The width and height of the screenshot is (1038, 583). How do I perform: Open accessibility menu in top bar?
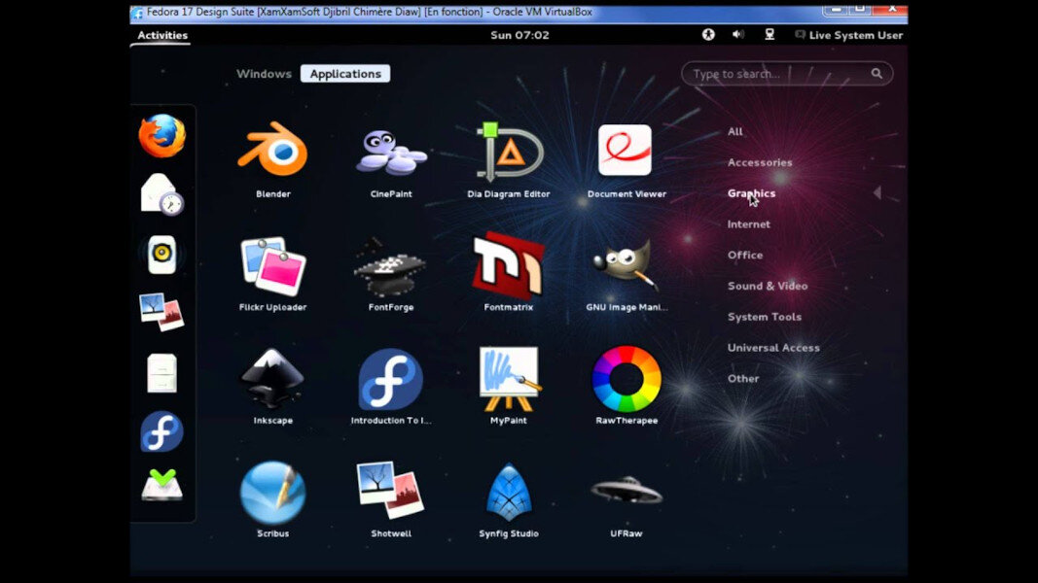(708, 34)
